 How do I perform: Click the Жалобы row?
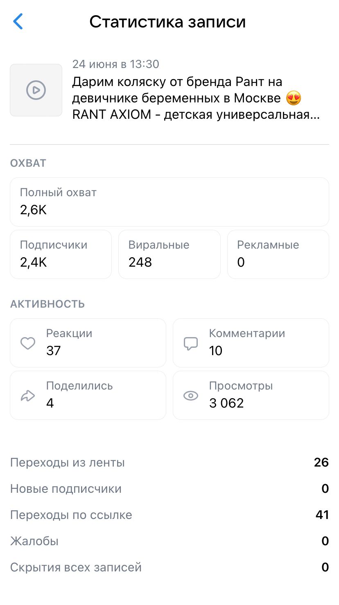tap(169, 541)
